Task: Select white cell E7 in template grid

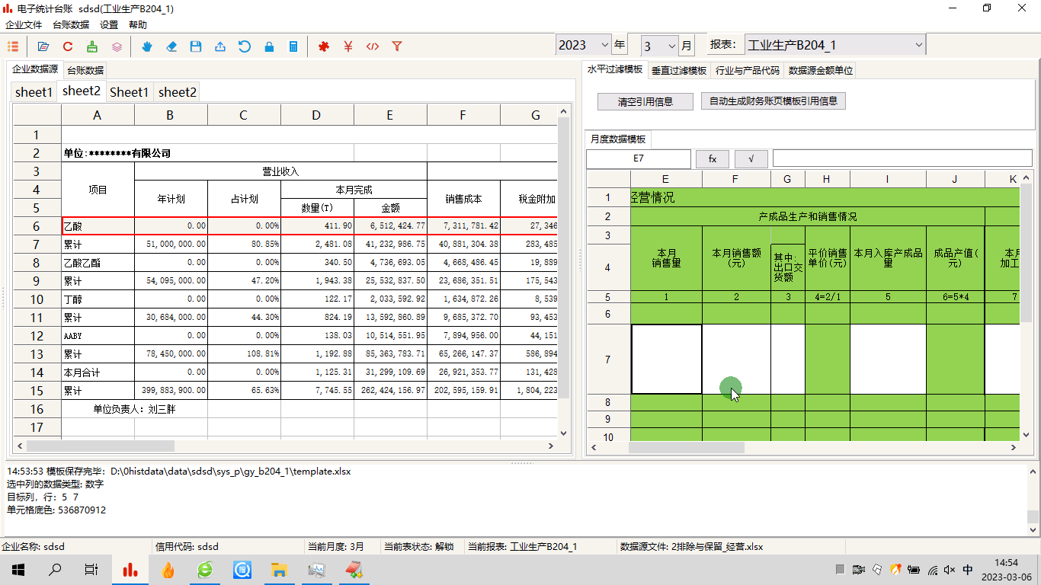Action: [667, 359]
